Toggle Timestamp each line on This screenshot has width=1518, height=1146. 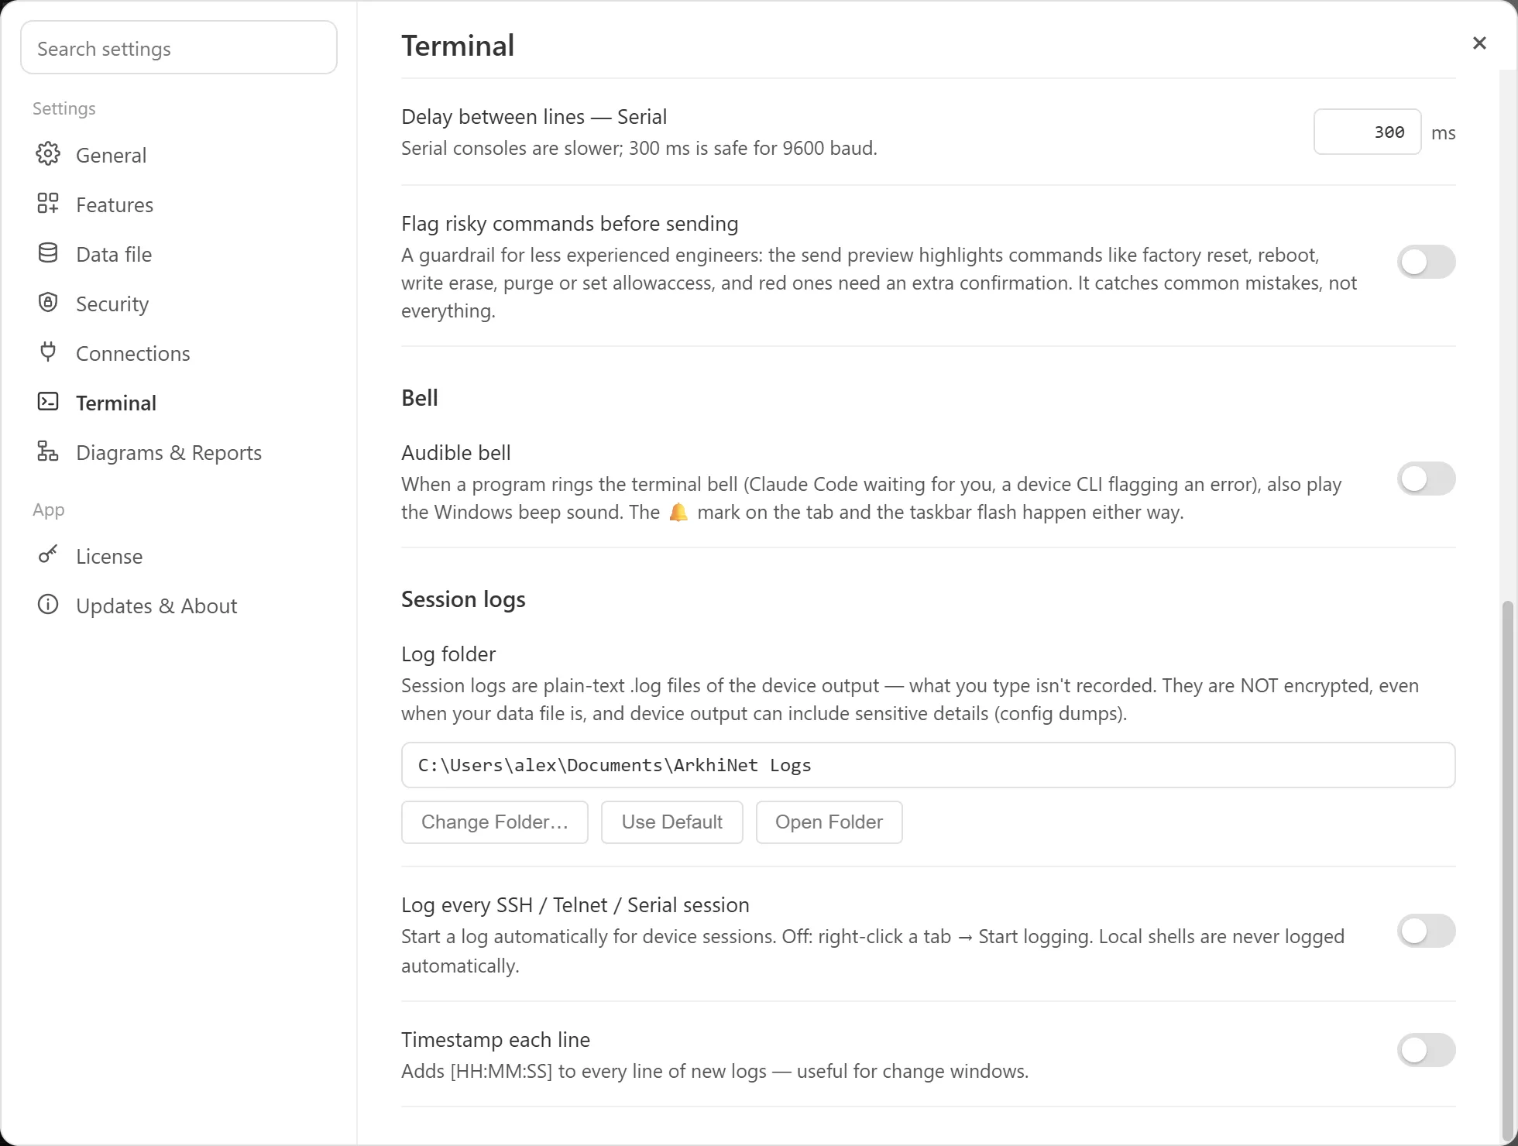coord(1426,1050)
